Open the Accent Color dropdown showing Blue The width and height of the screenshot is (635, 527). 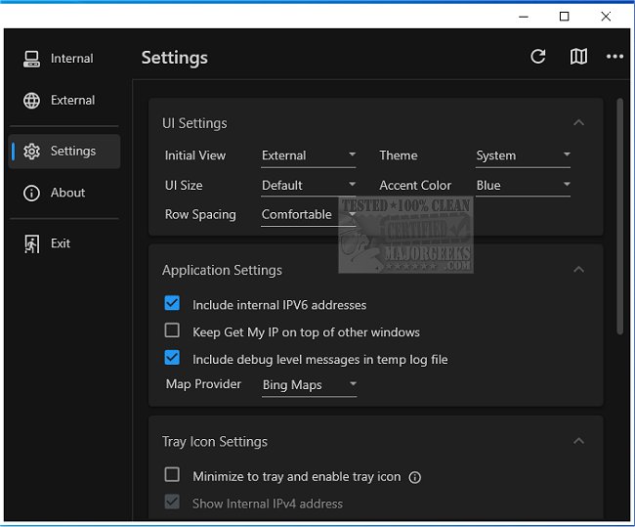coord(523,185)
